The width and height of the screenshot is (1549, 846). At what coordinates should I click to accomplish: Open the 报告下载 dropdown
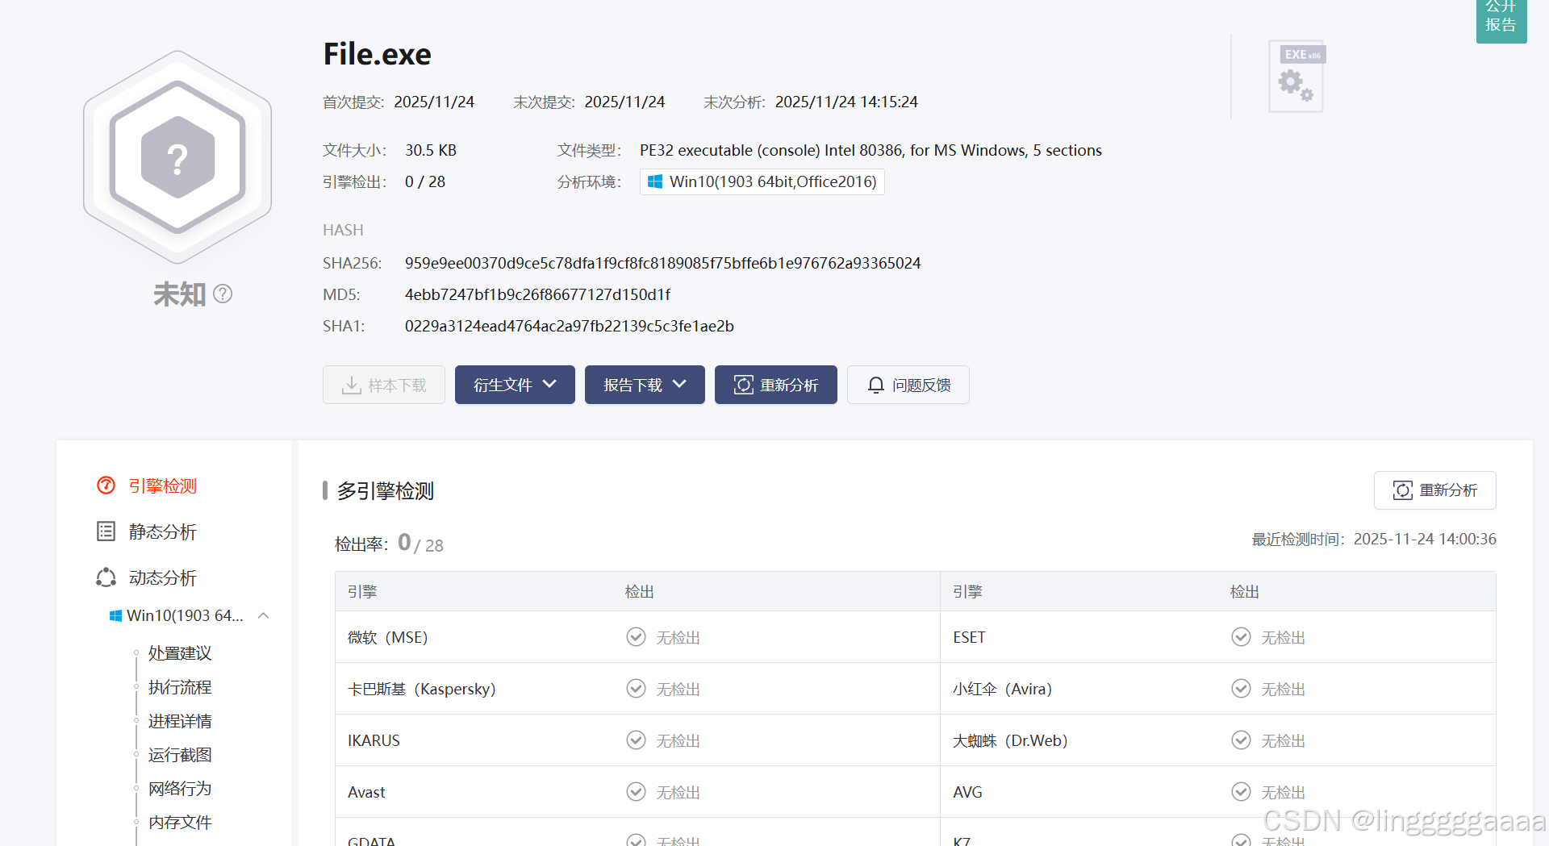[645, 385]
